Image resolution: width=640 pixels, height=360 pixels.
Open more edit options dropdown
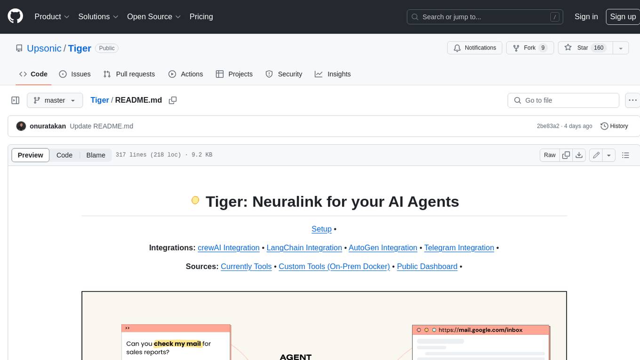(609, 155)
